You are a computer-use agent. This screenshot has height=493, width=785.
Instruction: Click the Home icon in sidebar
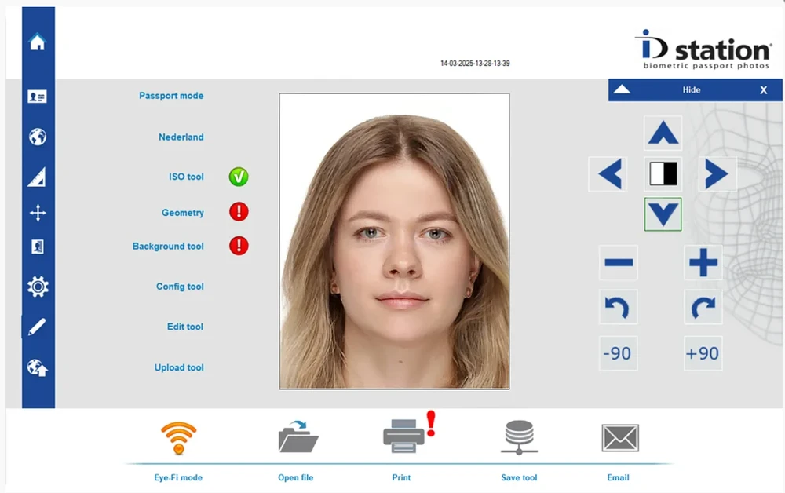38,42
